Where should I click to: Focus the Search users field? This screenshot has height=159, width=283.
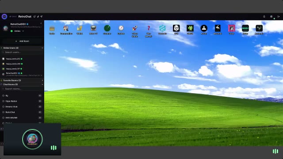point(22,52)
